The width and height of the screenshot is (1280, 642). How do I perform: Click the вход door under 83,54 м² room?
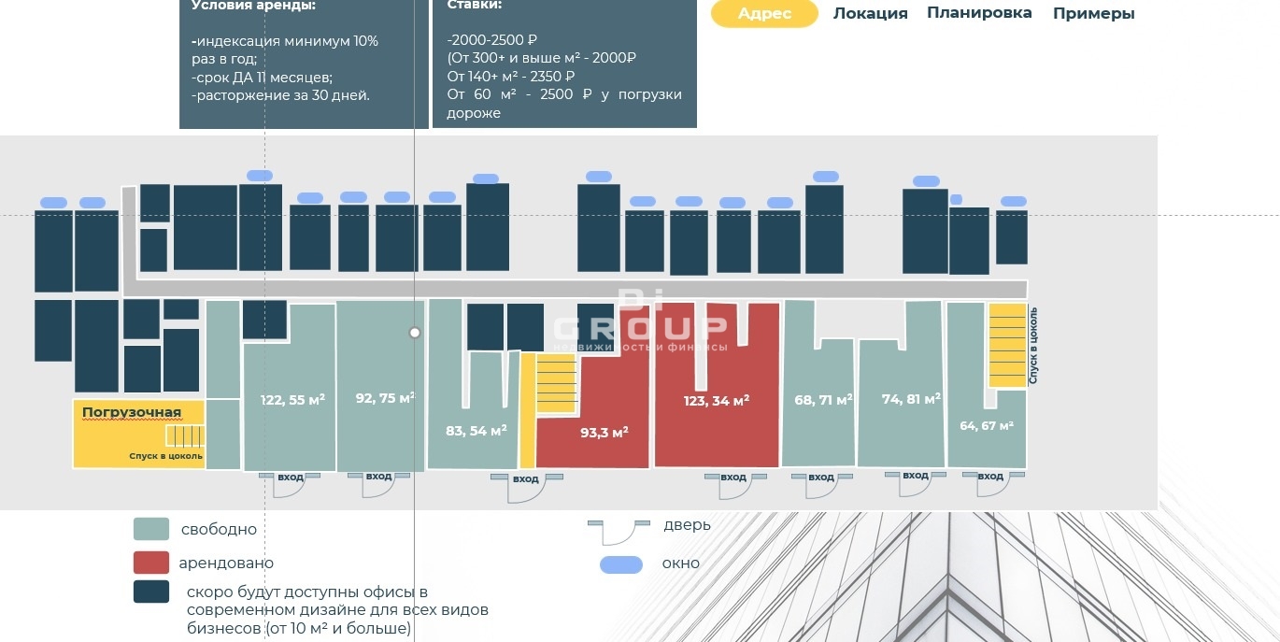pos(526,479)
